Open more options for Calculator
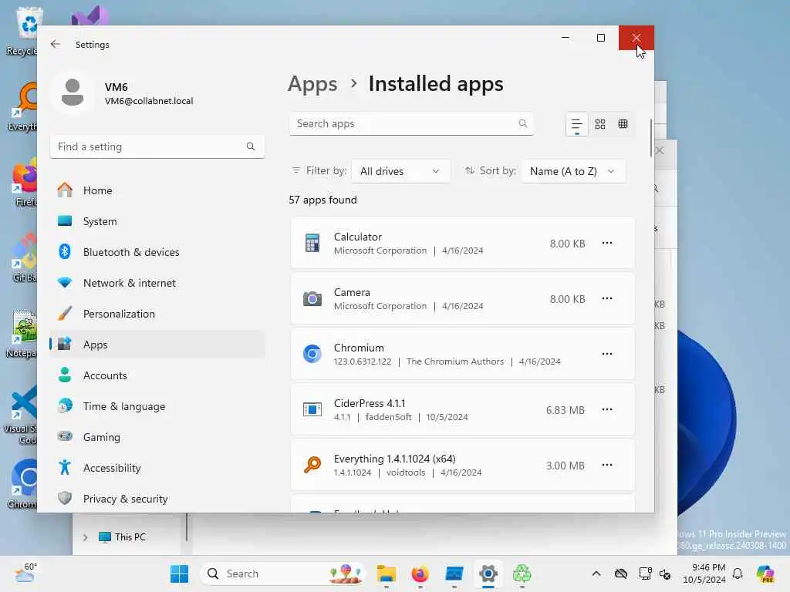Screen dimensions: 790x592 [x=607, y=243]
